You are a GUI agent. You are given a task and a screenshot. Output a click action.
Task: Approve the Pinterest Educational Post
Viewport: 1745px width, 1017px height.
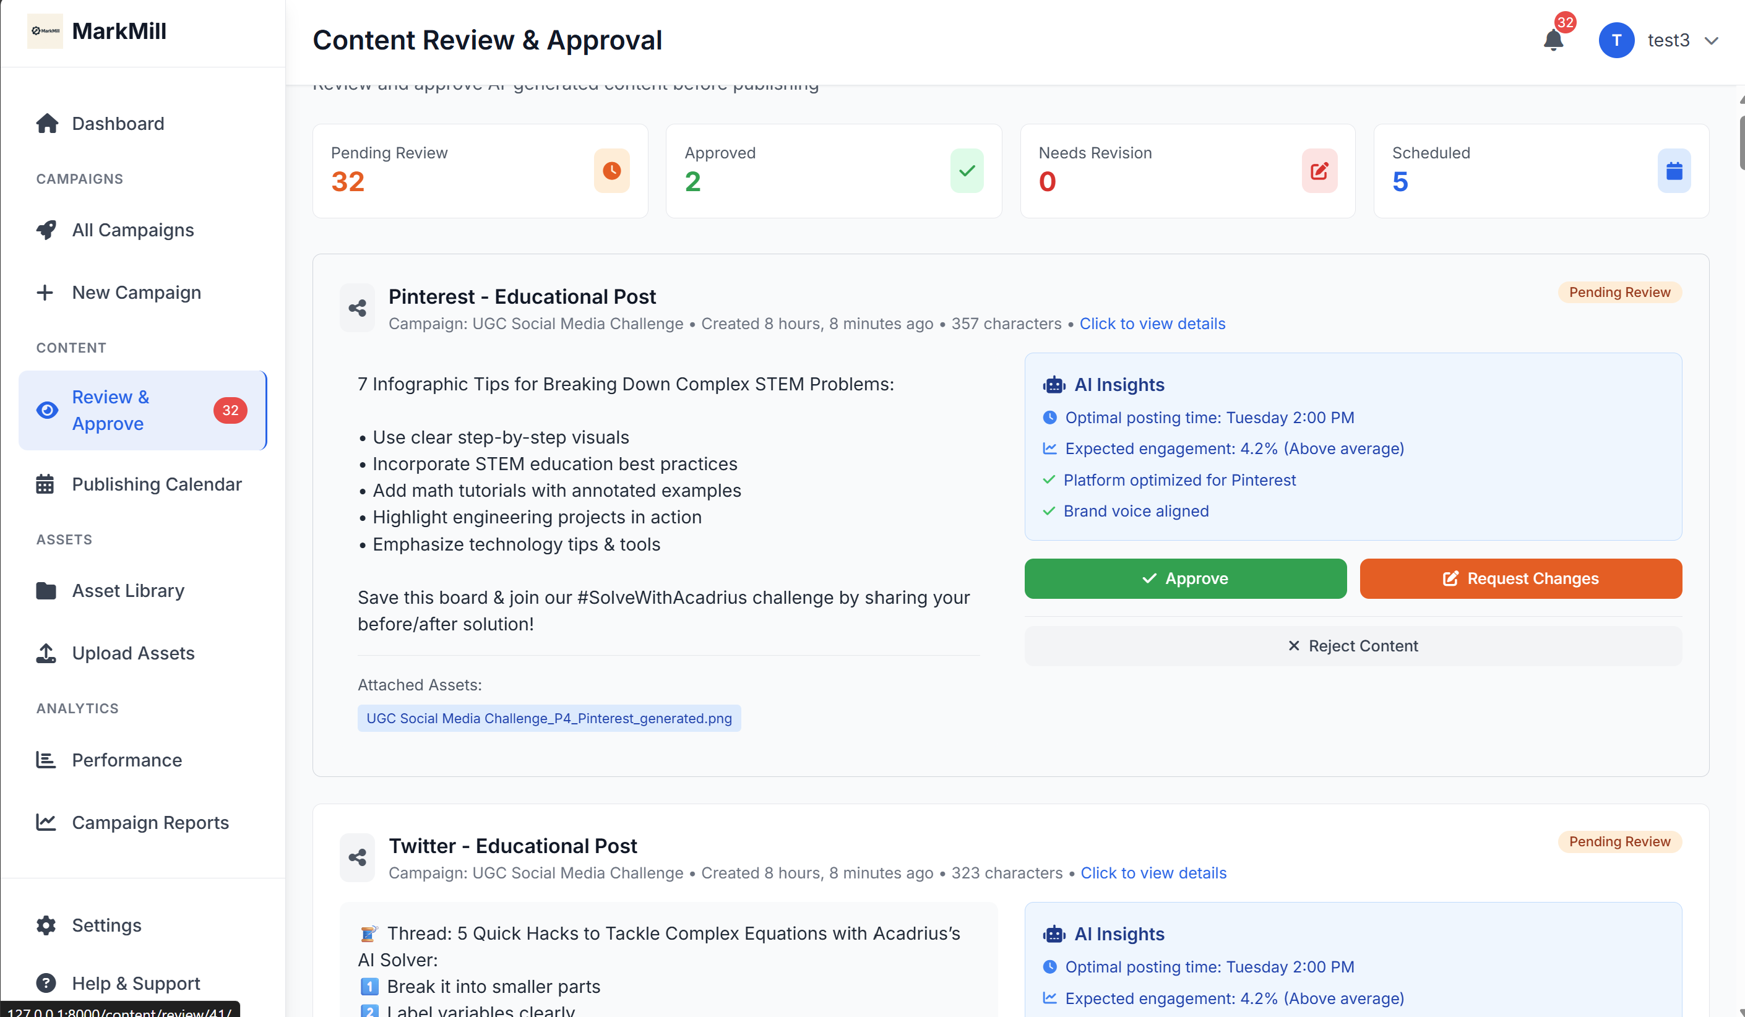1185,578
